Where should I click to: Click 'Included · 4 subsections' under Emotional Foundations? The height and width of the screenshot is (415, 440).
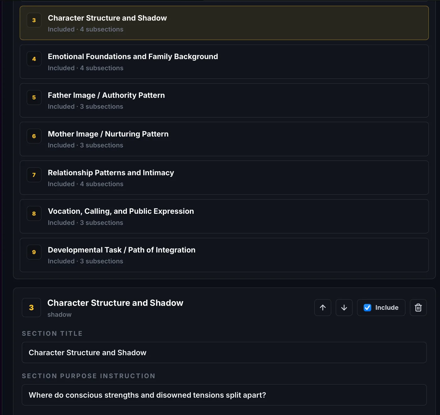tap(85, 68)
